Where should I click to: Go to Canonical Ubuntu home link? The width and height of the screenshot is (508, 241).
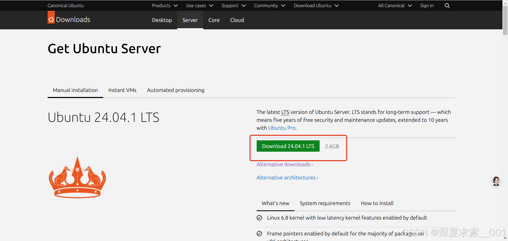pos(66,6)
